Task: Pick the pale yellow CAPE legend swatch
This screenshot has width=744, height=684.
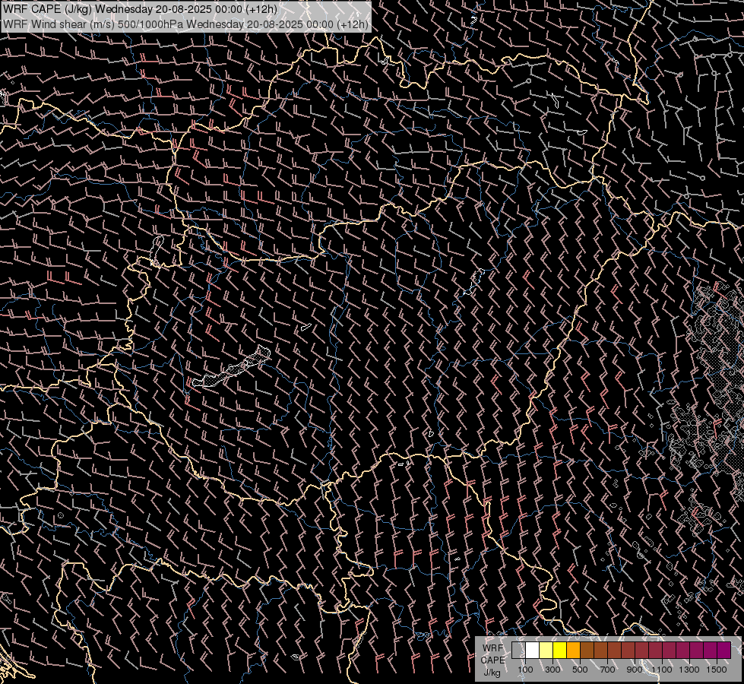Action: 546,651
